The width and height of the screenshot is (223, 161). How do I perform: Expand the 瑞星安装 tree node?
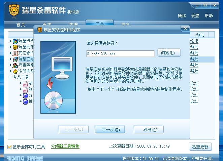[x=10, y=59]
